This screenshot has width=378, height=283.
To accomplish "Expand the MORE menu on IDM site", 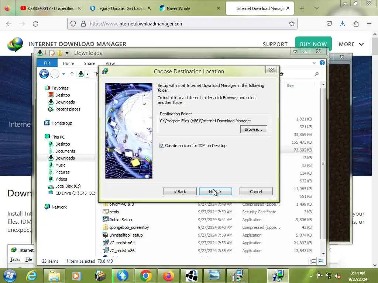I will point(351,44).
